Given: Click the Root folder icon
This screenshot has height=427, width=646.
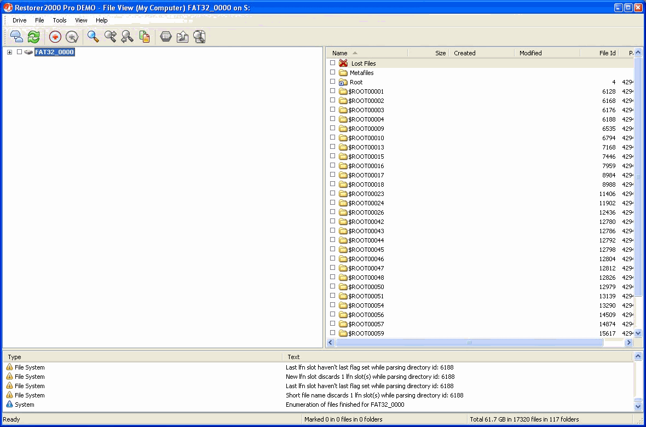Looking at the screenshot, I should (x=343, y=82).
